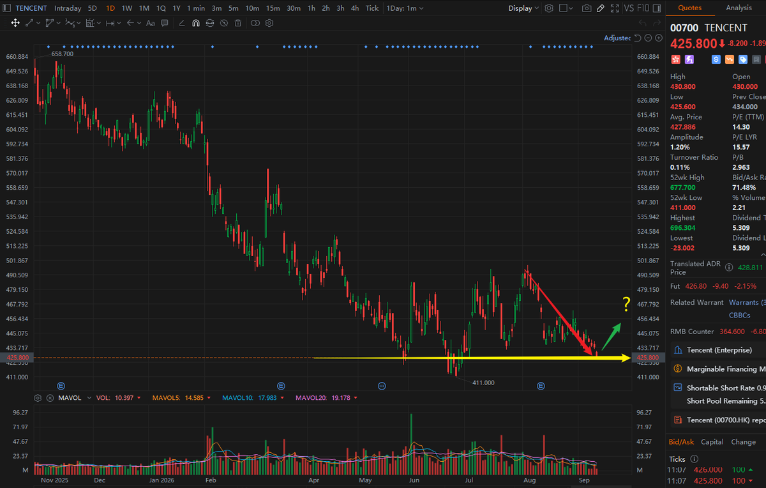766x488 pixels.
Task: Select the move/pan cursor tool
Action: coord(15,23)
